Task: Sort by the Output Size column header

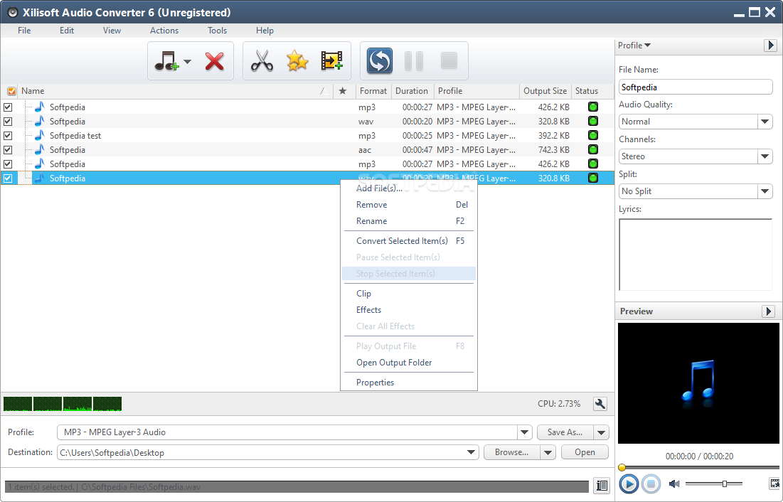Action: (545, 91)
